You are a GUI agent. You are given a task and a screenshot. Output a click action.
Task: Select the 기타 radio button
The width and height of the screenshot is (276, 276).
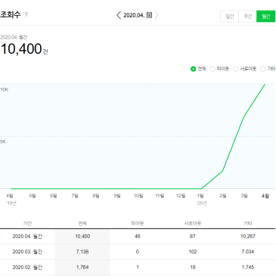[262, 69]
